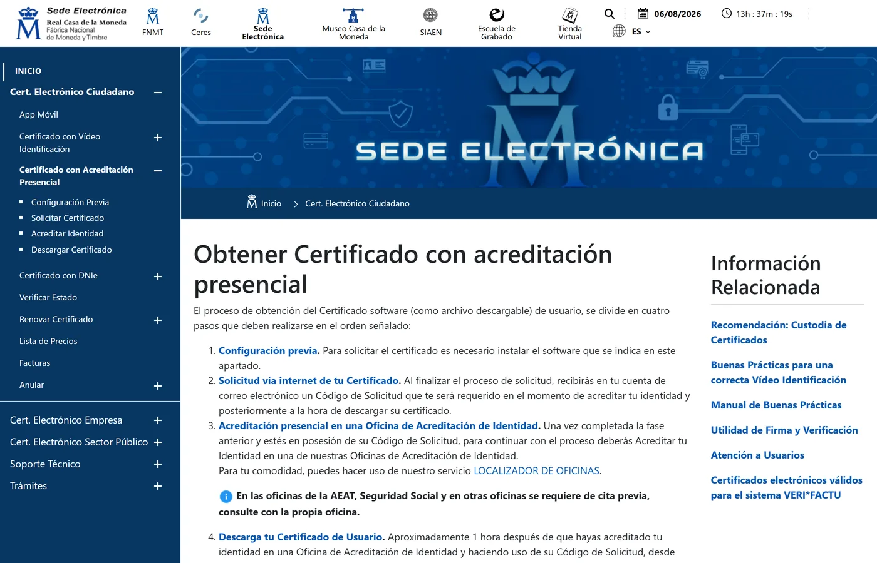Expand Renovar Certificado submenu
This screenshot has height=563, width=877.
[158, 320]
